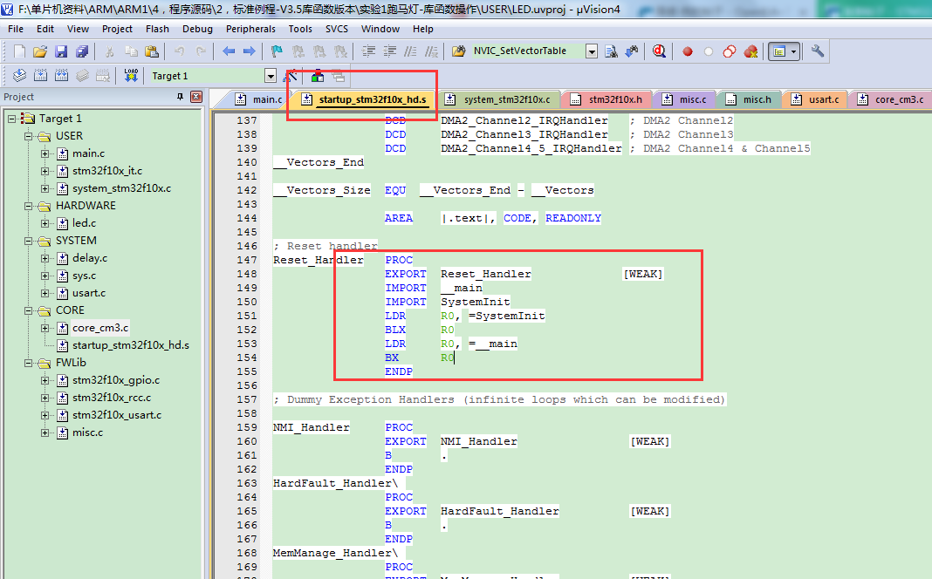This screenshot has height=579, width=932.
Task: Start or stop debug session
Action: 659,51
